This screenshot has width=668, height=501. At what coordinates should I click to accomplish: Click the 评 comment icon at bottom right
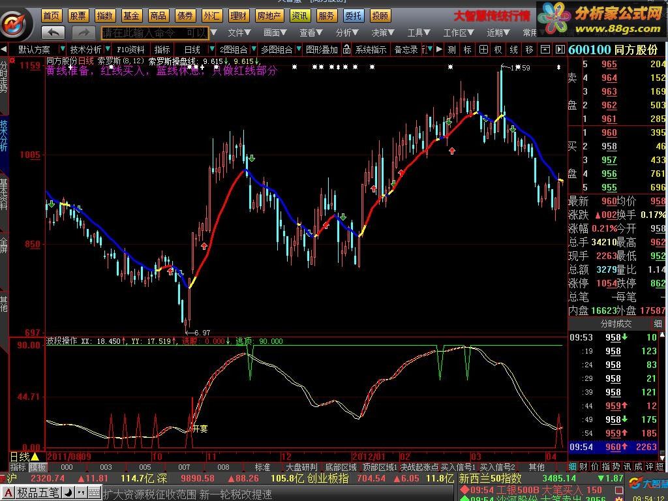(649, 467)
